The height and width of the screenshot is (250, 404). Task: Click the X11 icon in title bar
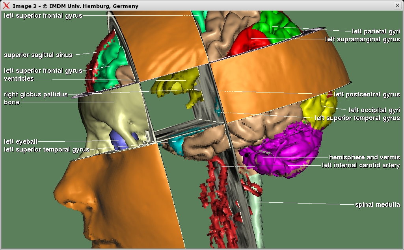coord(6,6)
